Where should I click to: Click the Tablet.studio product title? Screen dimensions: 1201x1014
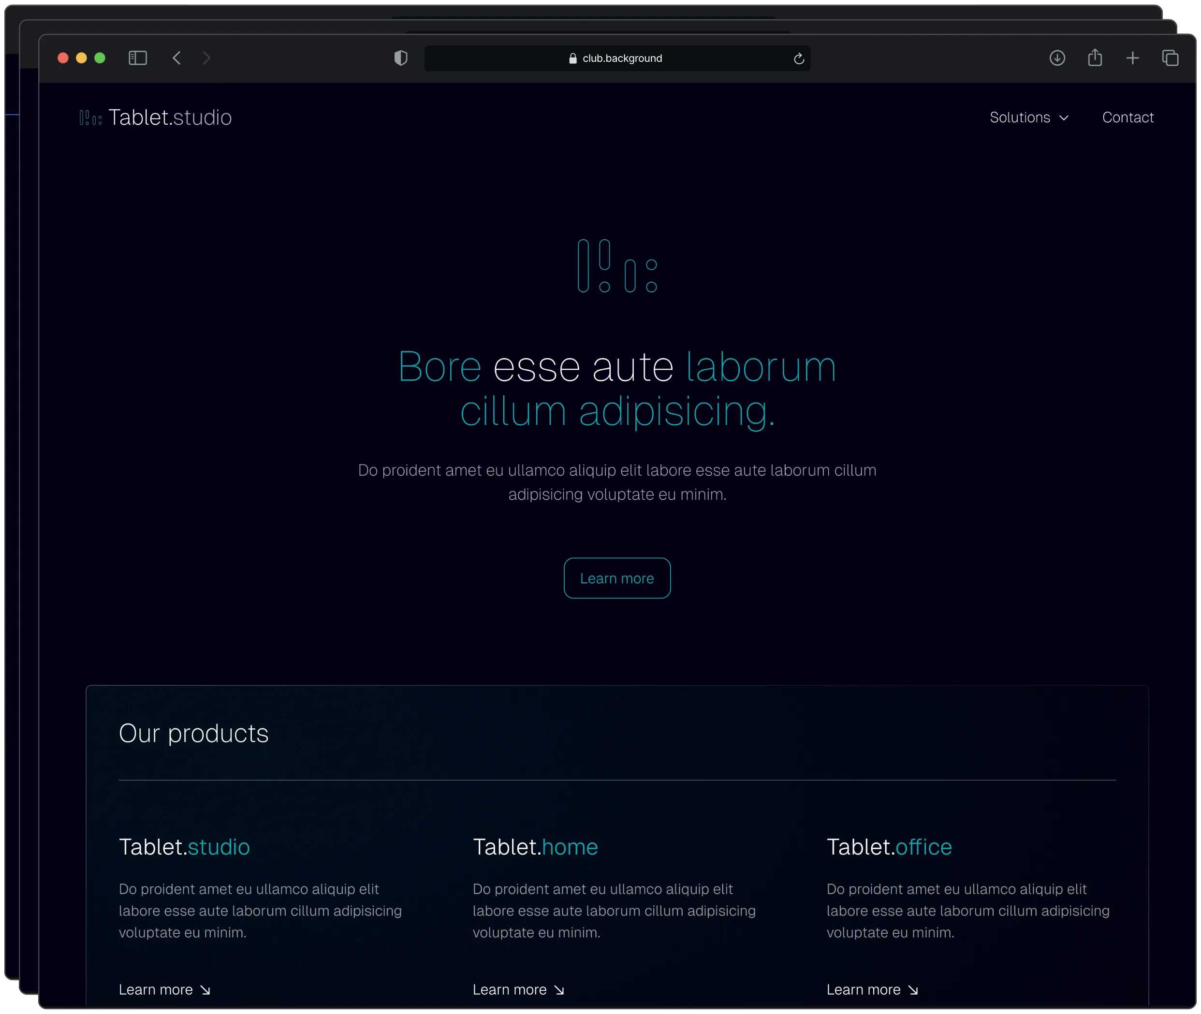tap(184, 847)
